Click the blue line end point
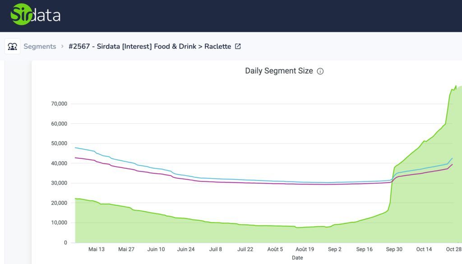The height and width of the screenshot is (264, 462). coord(452,158)
